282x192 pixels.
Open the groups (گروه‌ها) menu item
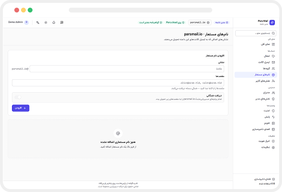[x=256, y=68]
